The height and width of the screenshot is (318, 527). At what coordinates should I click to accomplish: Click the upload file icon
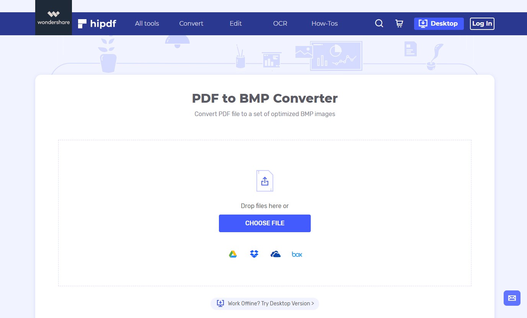[265, 181]
